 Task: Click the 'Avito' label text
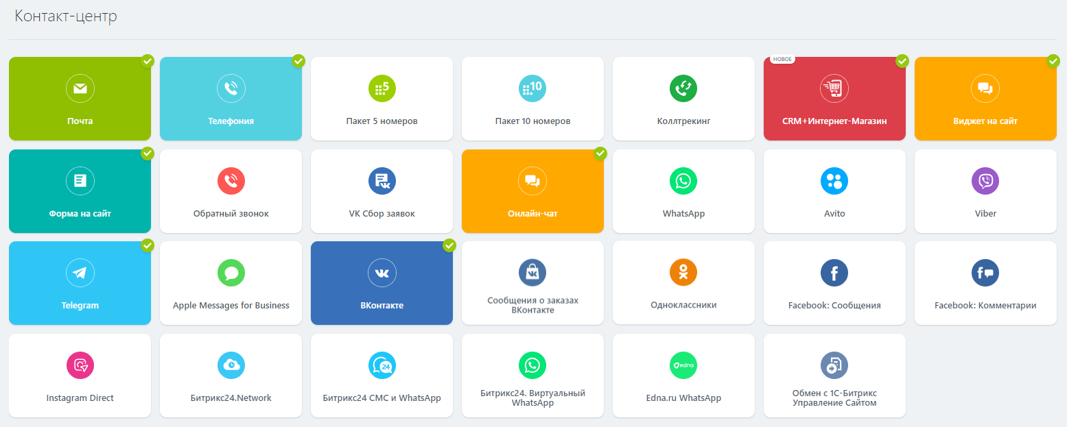pyautogui.click(x=834, y=214)
